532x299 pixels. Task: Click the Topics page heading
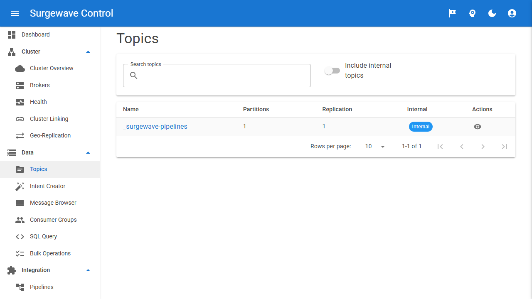(138, 38)
